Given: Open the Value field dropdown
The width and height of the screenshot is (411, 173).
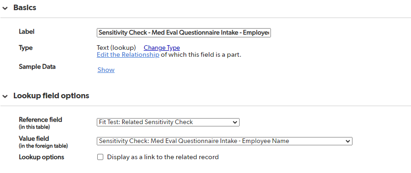Looking at the screenshot, I should coord(224,141).
